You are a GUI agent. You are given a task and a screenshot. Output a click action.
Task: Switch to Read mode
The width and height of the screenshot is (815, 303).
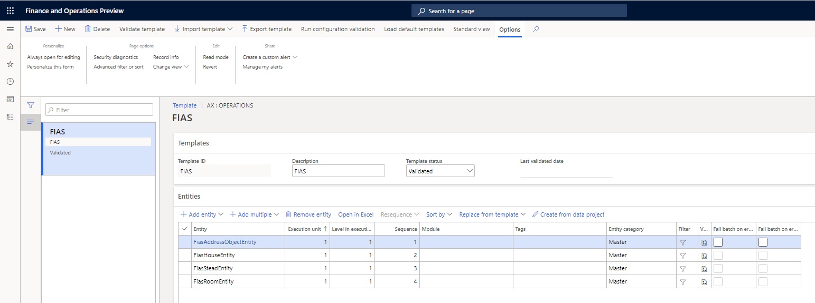pyautogui.click(x=216, y=57)
